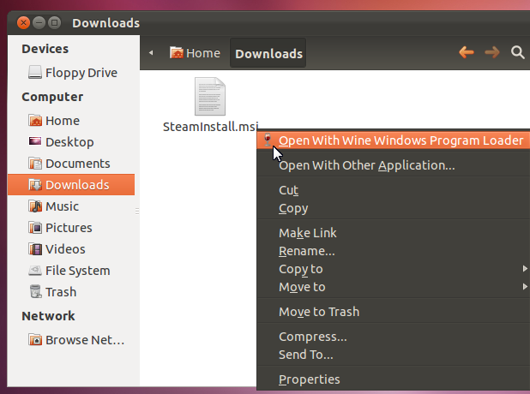Go forward with the right arrow
530x394 pixels.
(491, 53)
